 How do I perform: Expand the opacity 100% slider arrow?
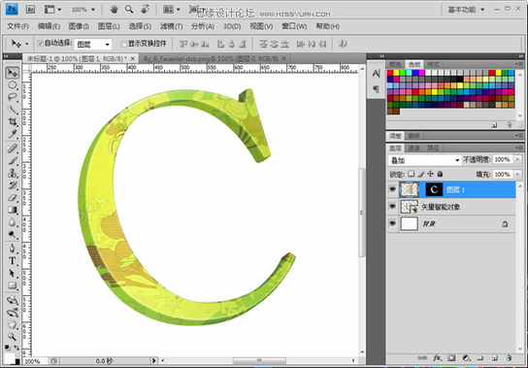[517, 159]
